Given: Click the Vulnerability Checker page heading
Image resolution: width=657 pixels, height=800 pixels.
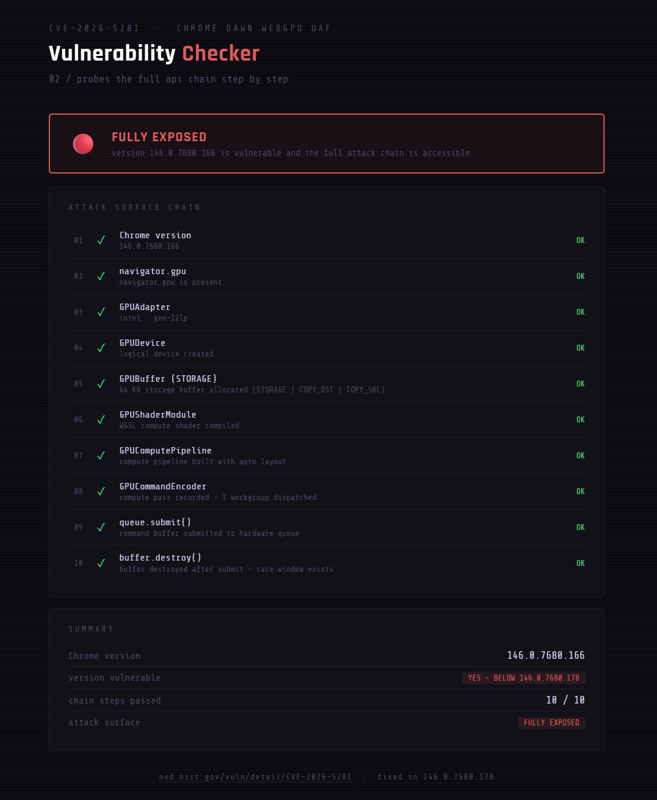Looking at the screenshot, I should coord(154,54).
